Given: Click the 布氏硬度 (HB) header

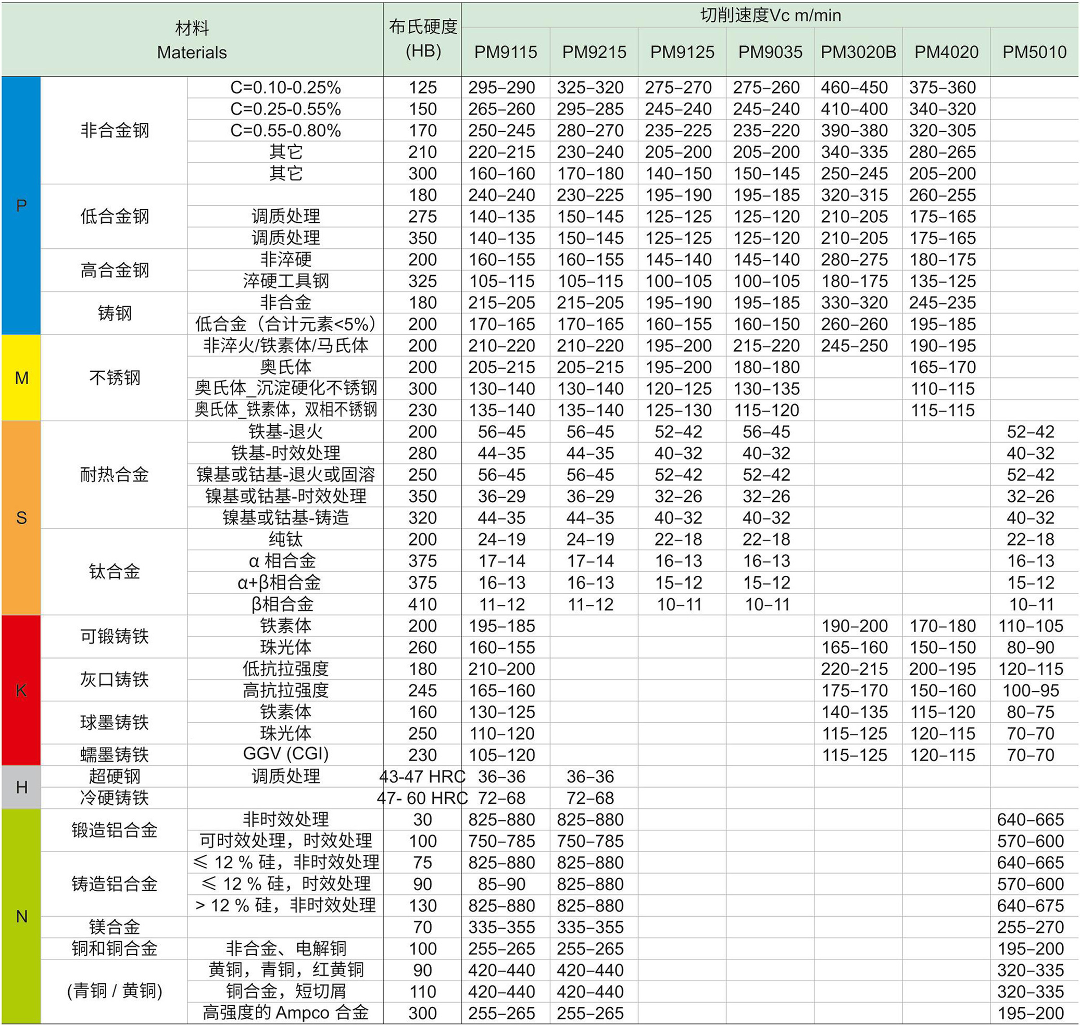Looking at the screenshot, I should click(x=423, y=39).
